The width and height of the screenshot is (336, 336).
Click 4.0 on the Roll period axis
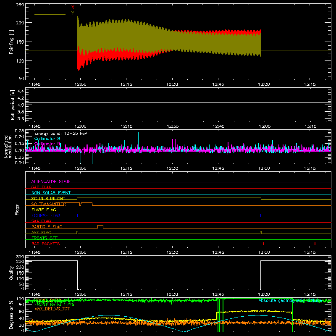coord(21,105)
